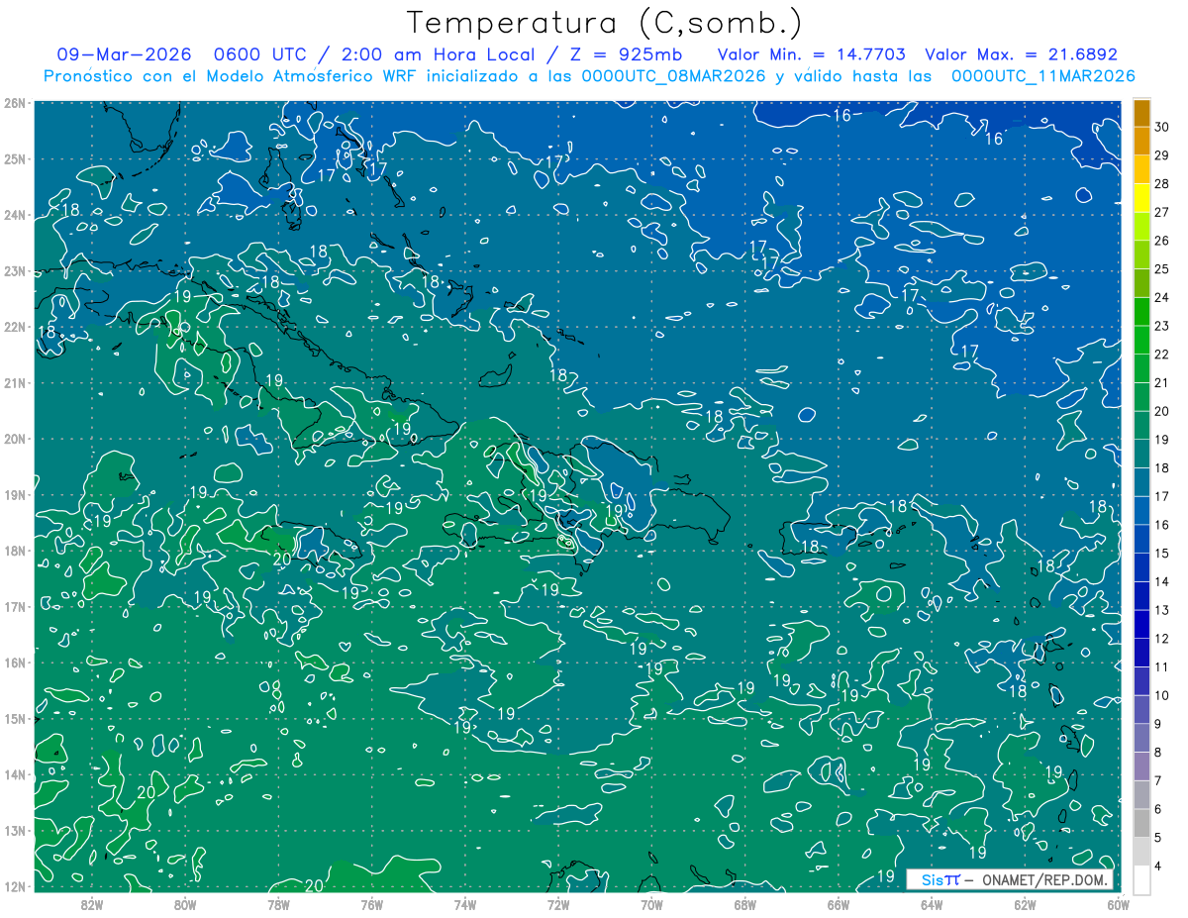This screenshot has height=918, width=1188.
Task: Click the "66W" longitude label
Action: (838, 903)
